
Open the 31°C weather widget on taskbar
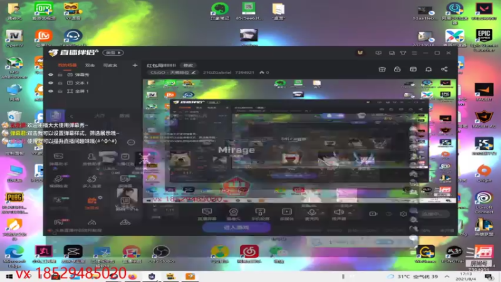click(x=413, y=276)
